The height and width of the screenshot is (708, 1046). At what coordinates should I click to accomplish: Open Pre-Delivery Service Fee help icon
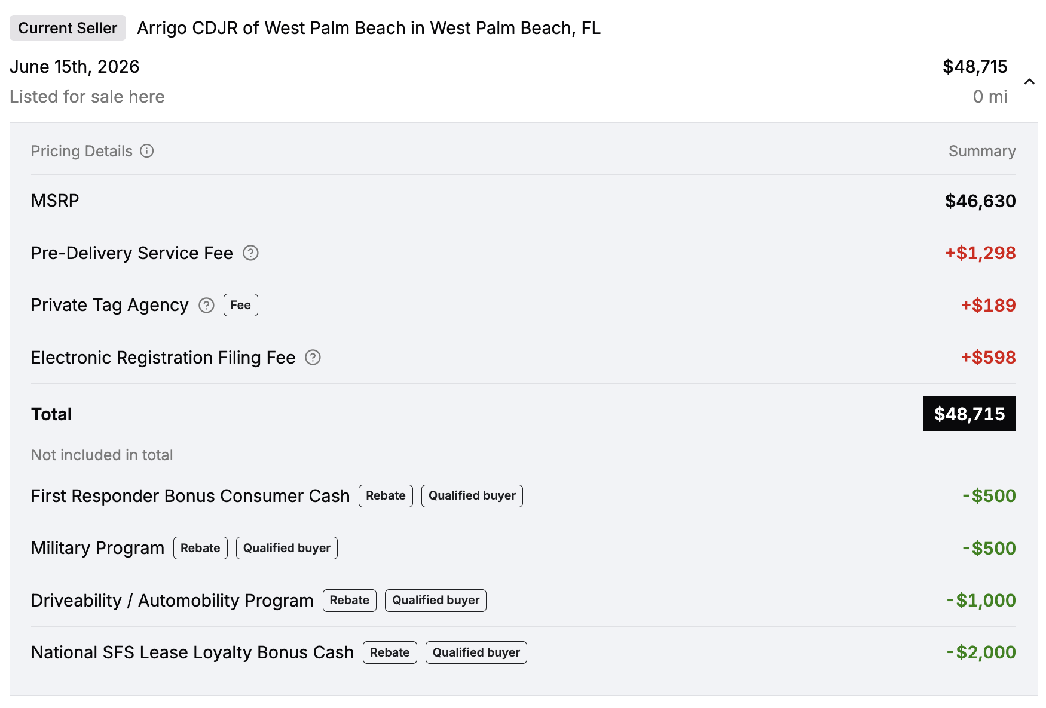click(250, 253)
